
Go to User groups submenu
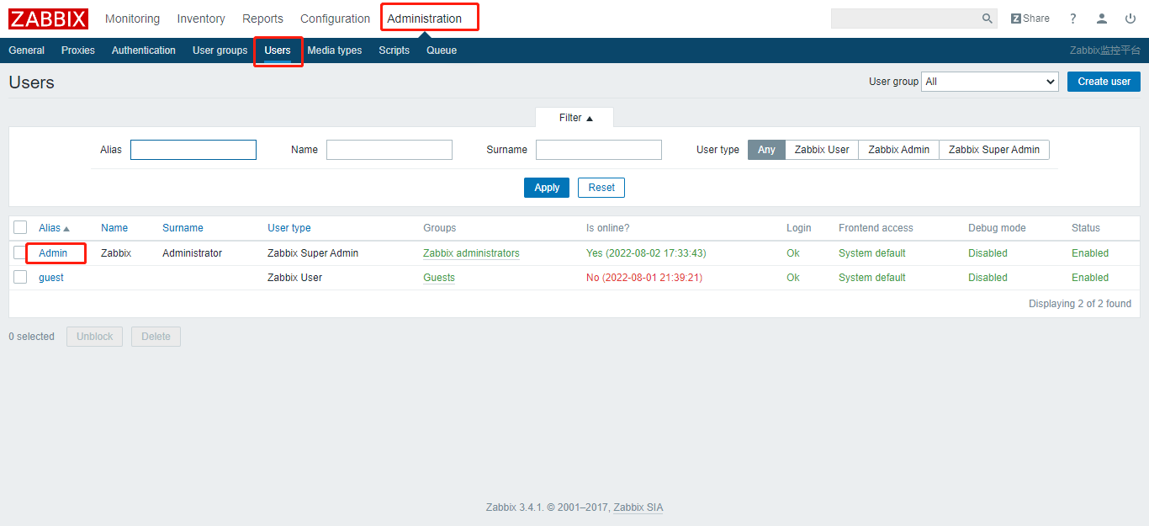(220, 50)
